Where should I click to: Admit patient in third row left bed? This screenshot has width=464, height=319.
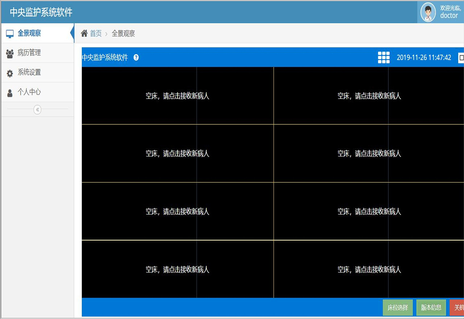178,211
